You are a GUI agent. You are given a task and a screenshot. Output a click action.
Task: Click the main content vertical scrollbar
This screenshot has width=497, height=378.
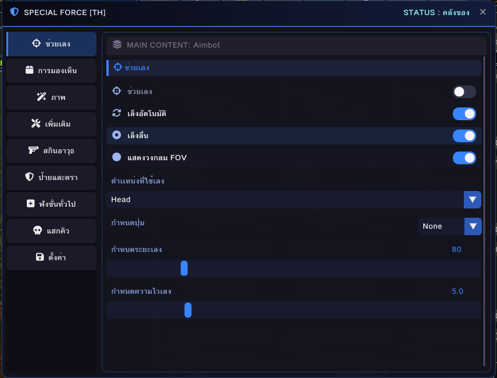pyautogui.click(x=484, y=211)
